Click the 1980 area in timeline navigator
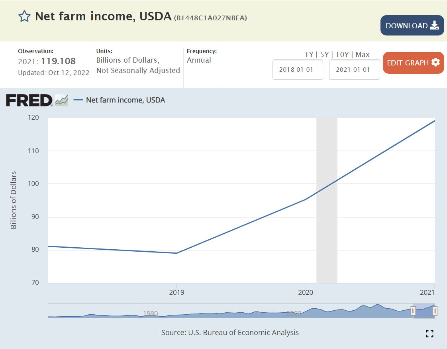This screenshot has width=447, height=349. [x=150, y=313]
